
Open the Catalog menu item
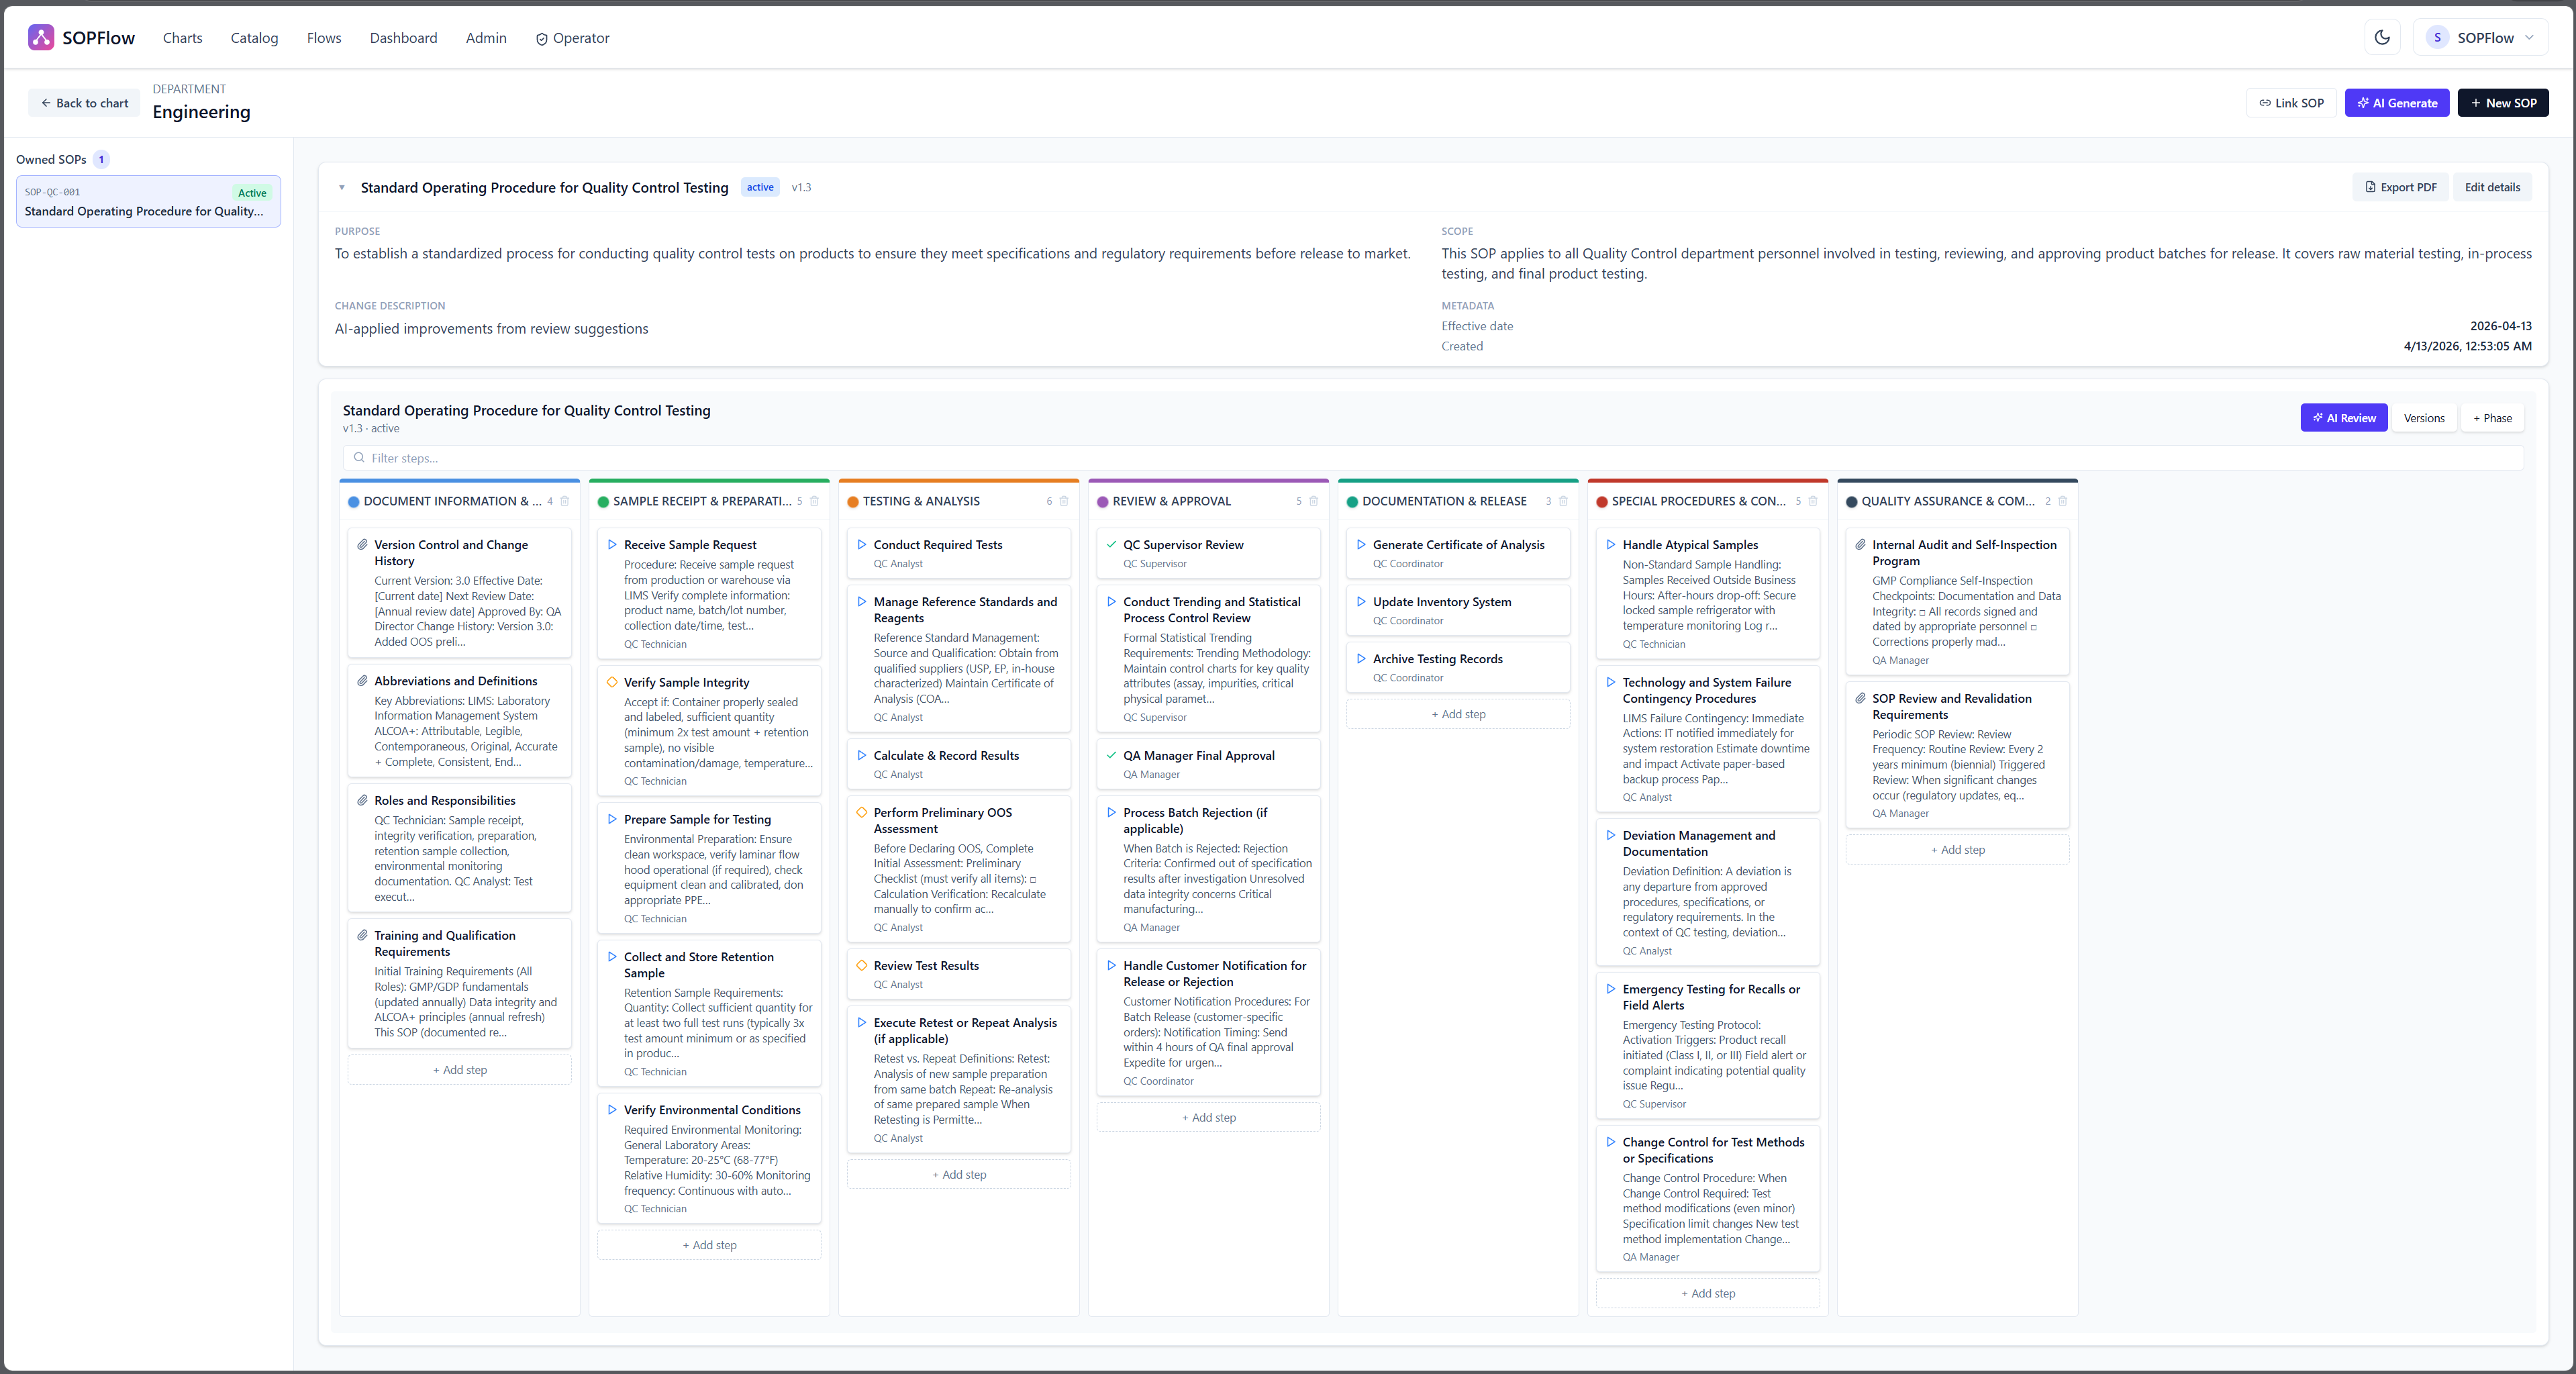tap(254, 38)
